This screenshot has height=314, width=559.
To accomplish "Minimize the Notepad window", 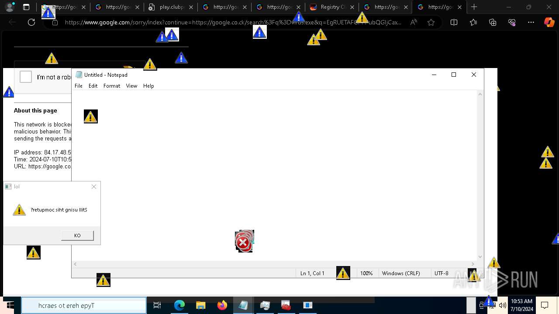I will click(x=434, y=75).
